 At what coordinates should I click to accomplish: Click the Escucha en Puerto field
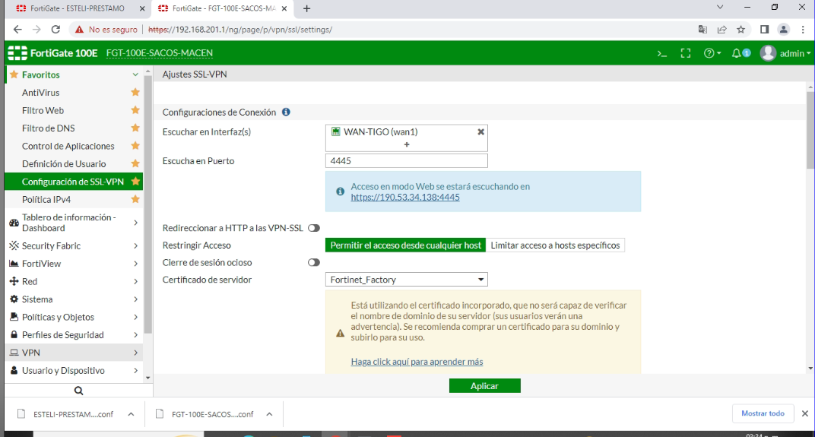click(407, 161)
